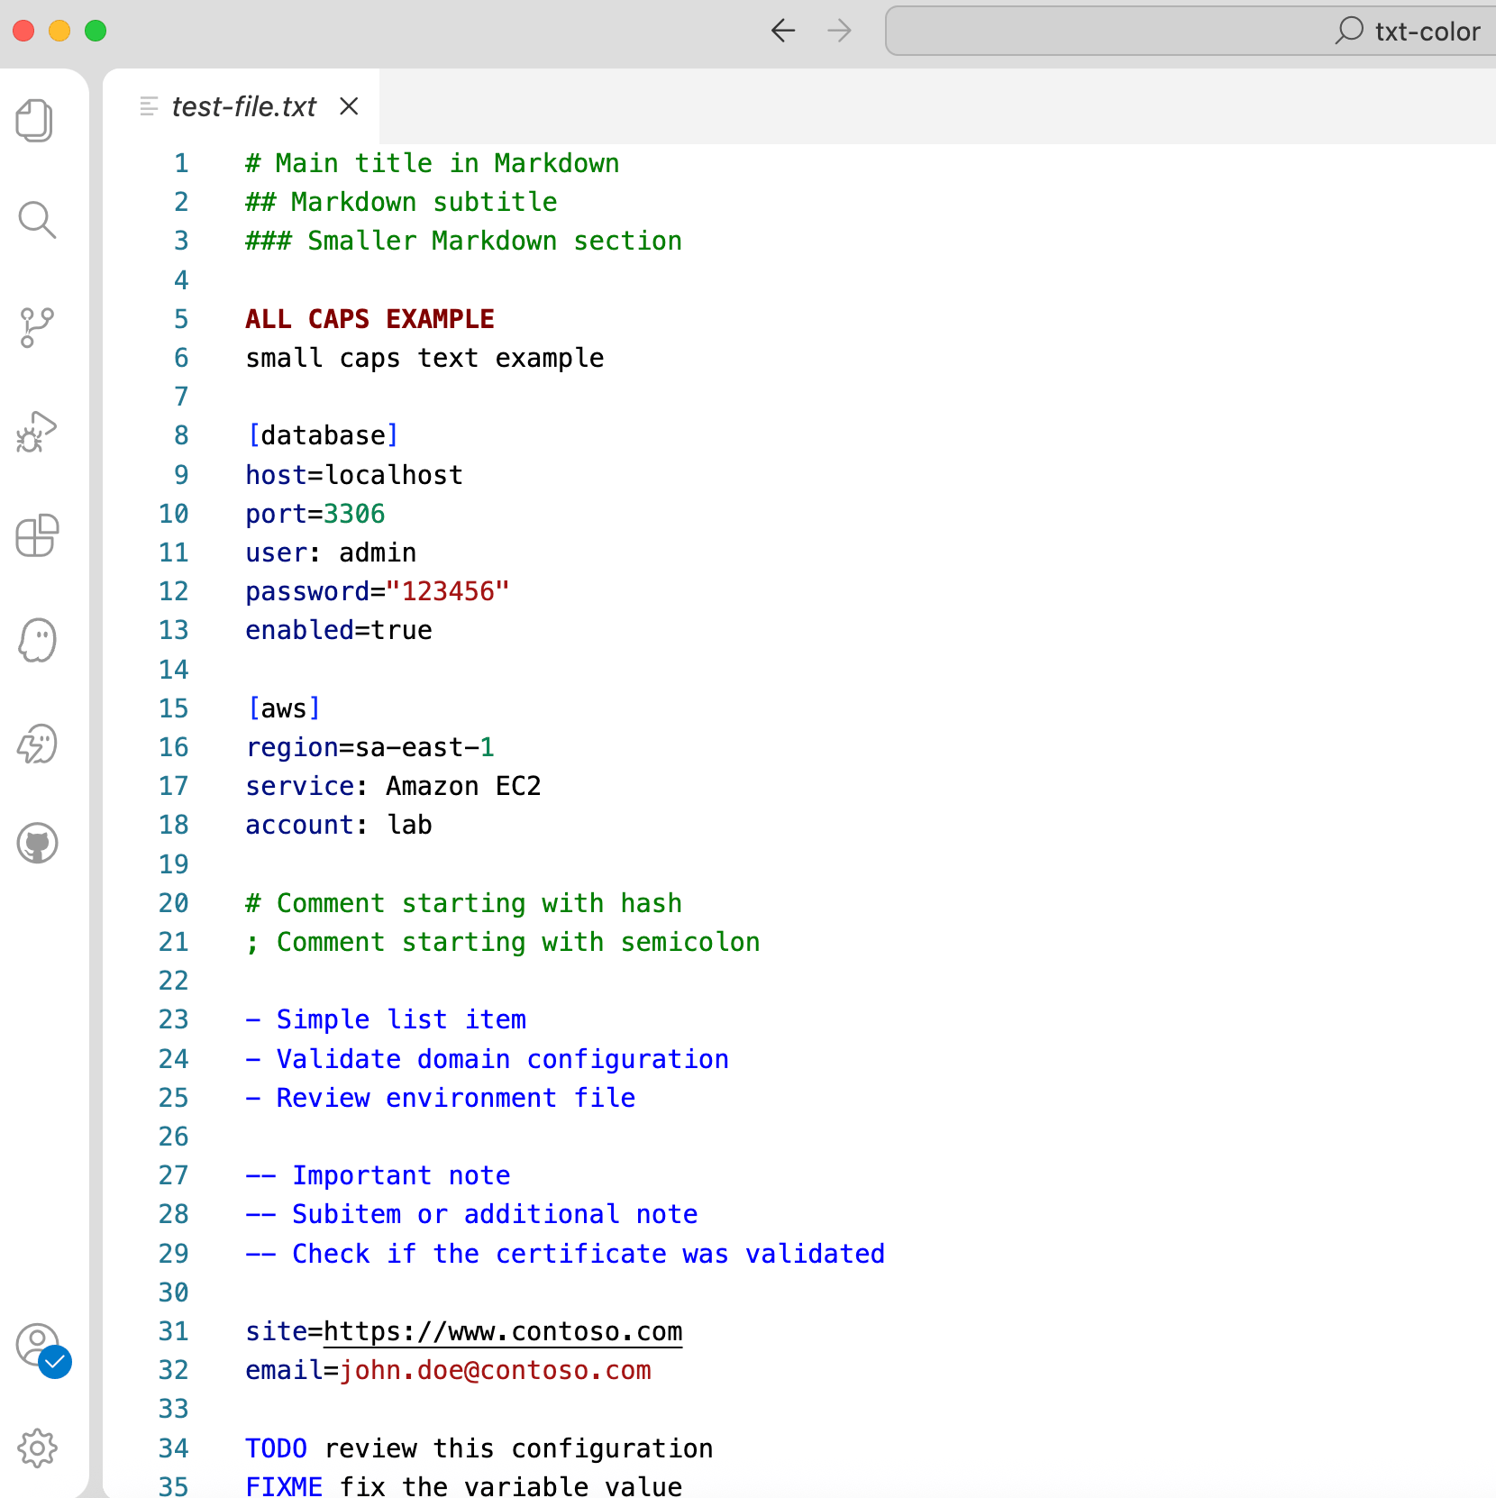Screen dimensions: 1496x1498
Task: Click on '- Validate domain configuration'
Action: pos(487,1059)
